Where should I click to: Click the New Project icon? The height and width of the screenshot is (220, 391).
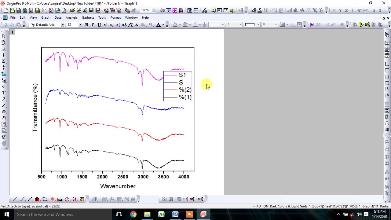coord(6,10)
